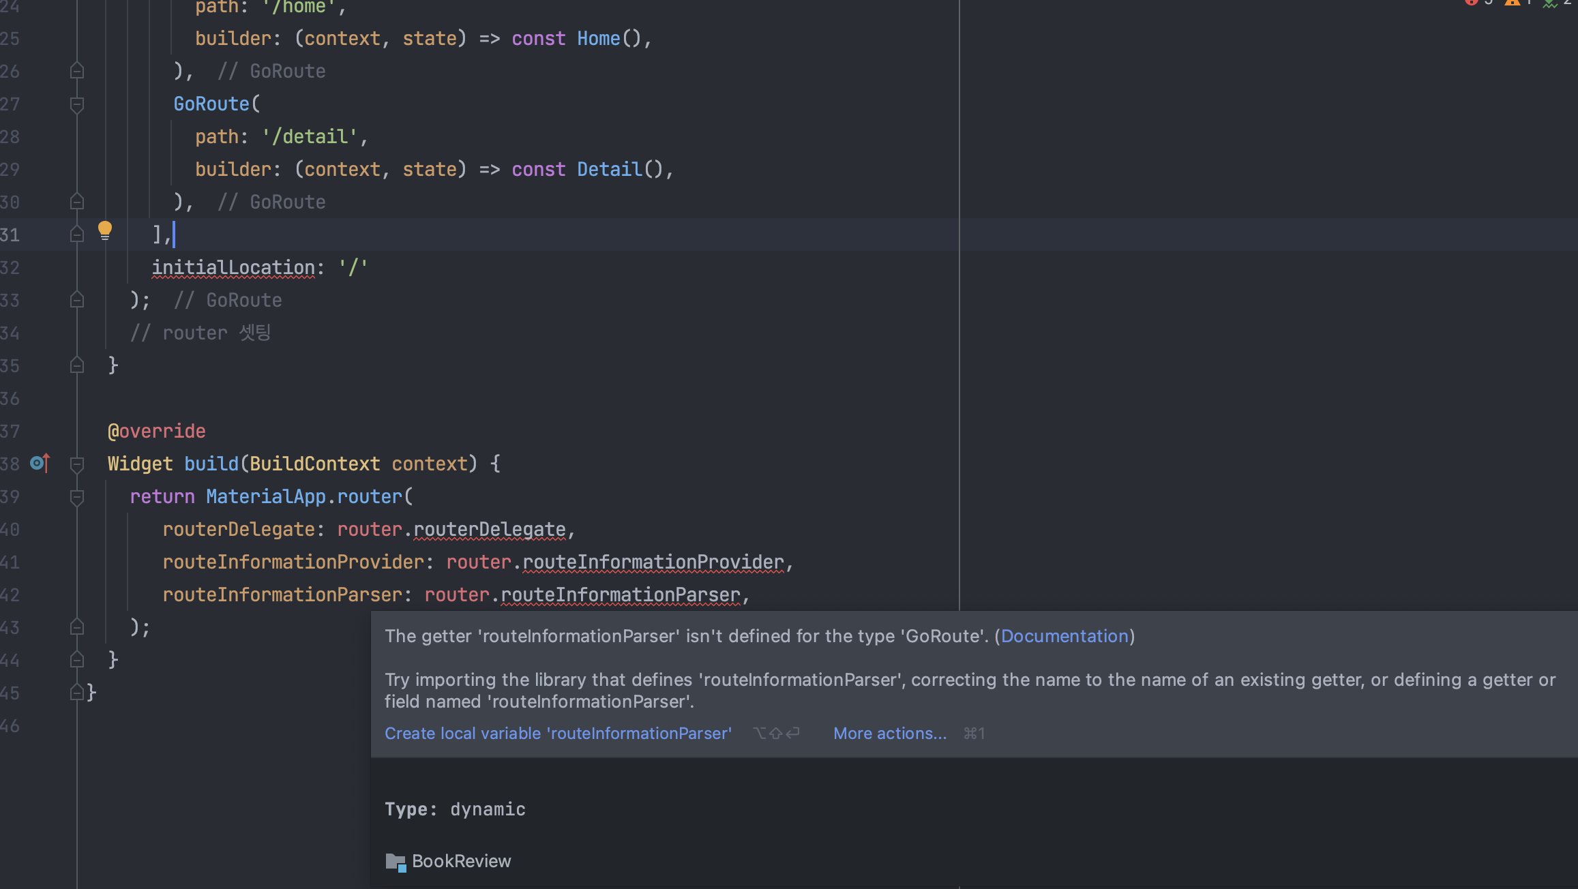Click line number 32 in the gutter

[10, 267]
